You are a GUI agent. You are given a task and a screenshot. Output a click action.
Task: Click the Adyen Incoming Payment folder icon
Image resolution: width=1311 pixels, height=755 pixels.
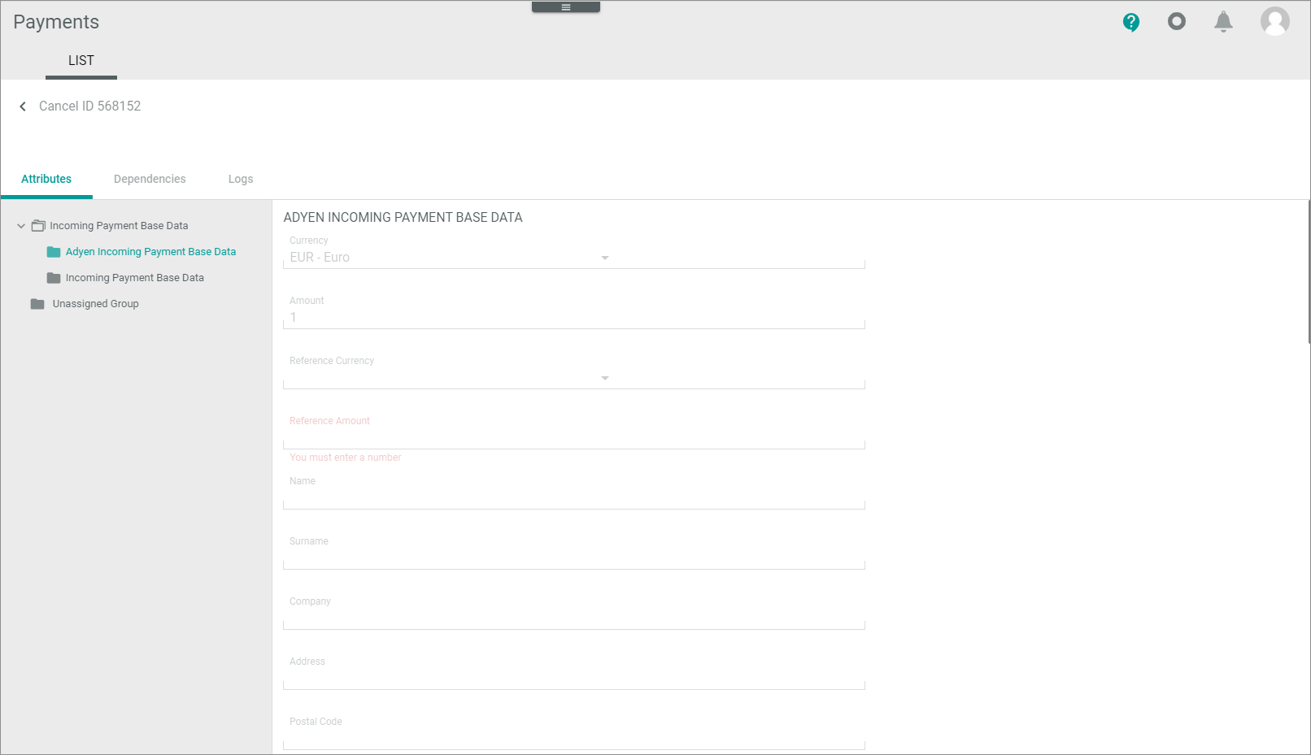click(54, 252)
